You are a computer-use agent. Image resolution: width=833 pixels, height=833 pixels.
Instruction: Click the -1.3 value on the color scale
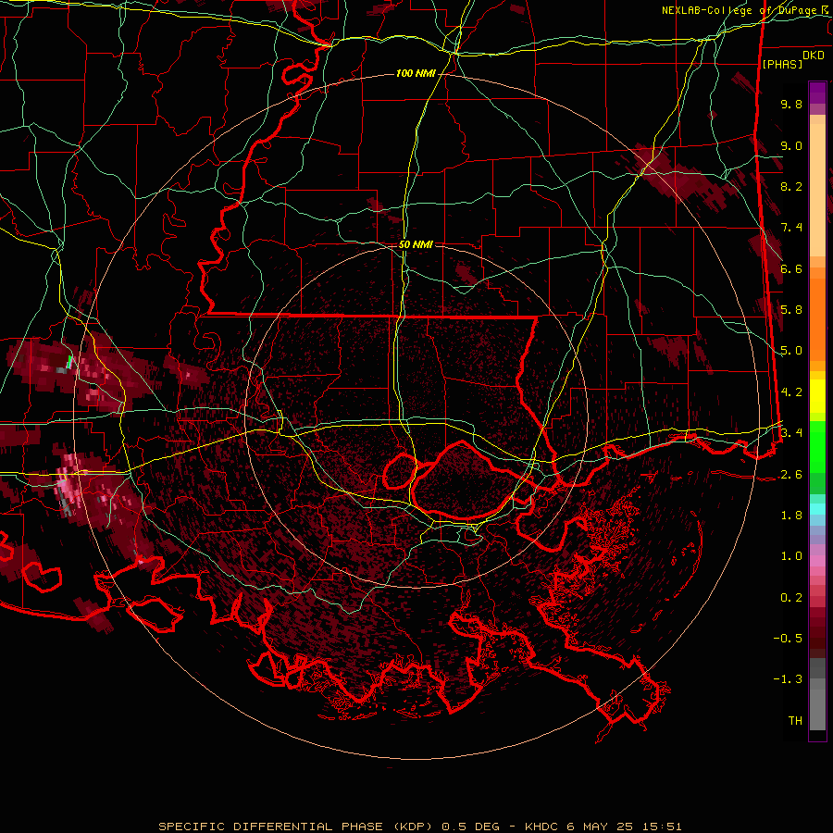click(x=788, y=679)
